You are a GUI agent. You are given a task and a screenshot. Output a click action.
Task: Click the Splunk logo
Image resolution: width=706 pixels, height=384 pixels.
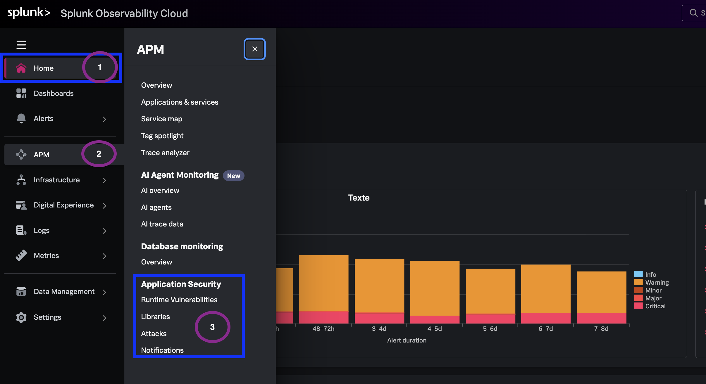(29, 13)
